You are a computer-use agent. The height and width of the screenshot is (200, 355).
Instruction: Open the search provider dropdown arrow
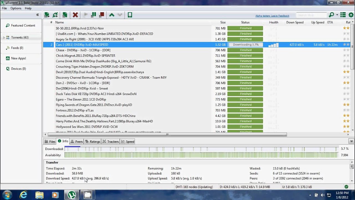337,15
